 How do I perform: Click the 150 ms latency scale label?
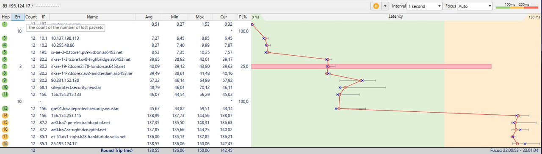pos(534,17)
